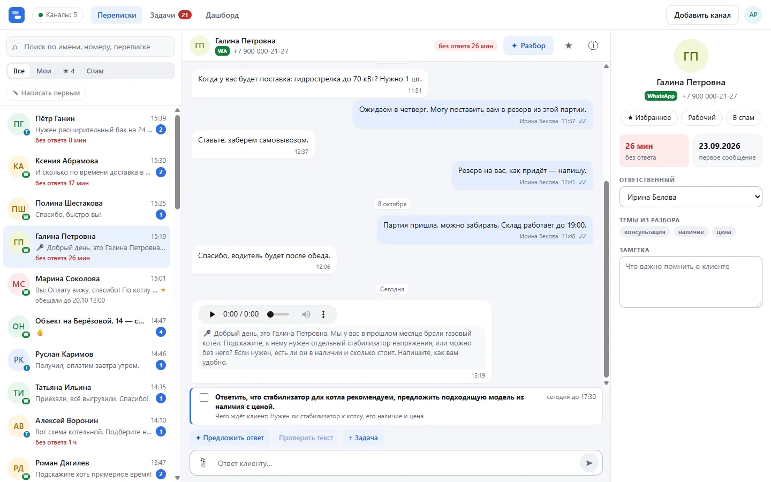
Task: Click the WhatsApp badge in contact panel
Action: [661, 96]
